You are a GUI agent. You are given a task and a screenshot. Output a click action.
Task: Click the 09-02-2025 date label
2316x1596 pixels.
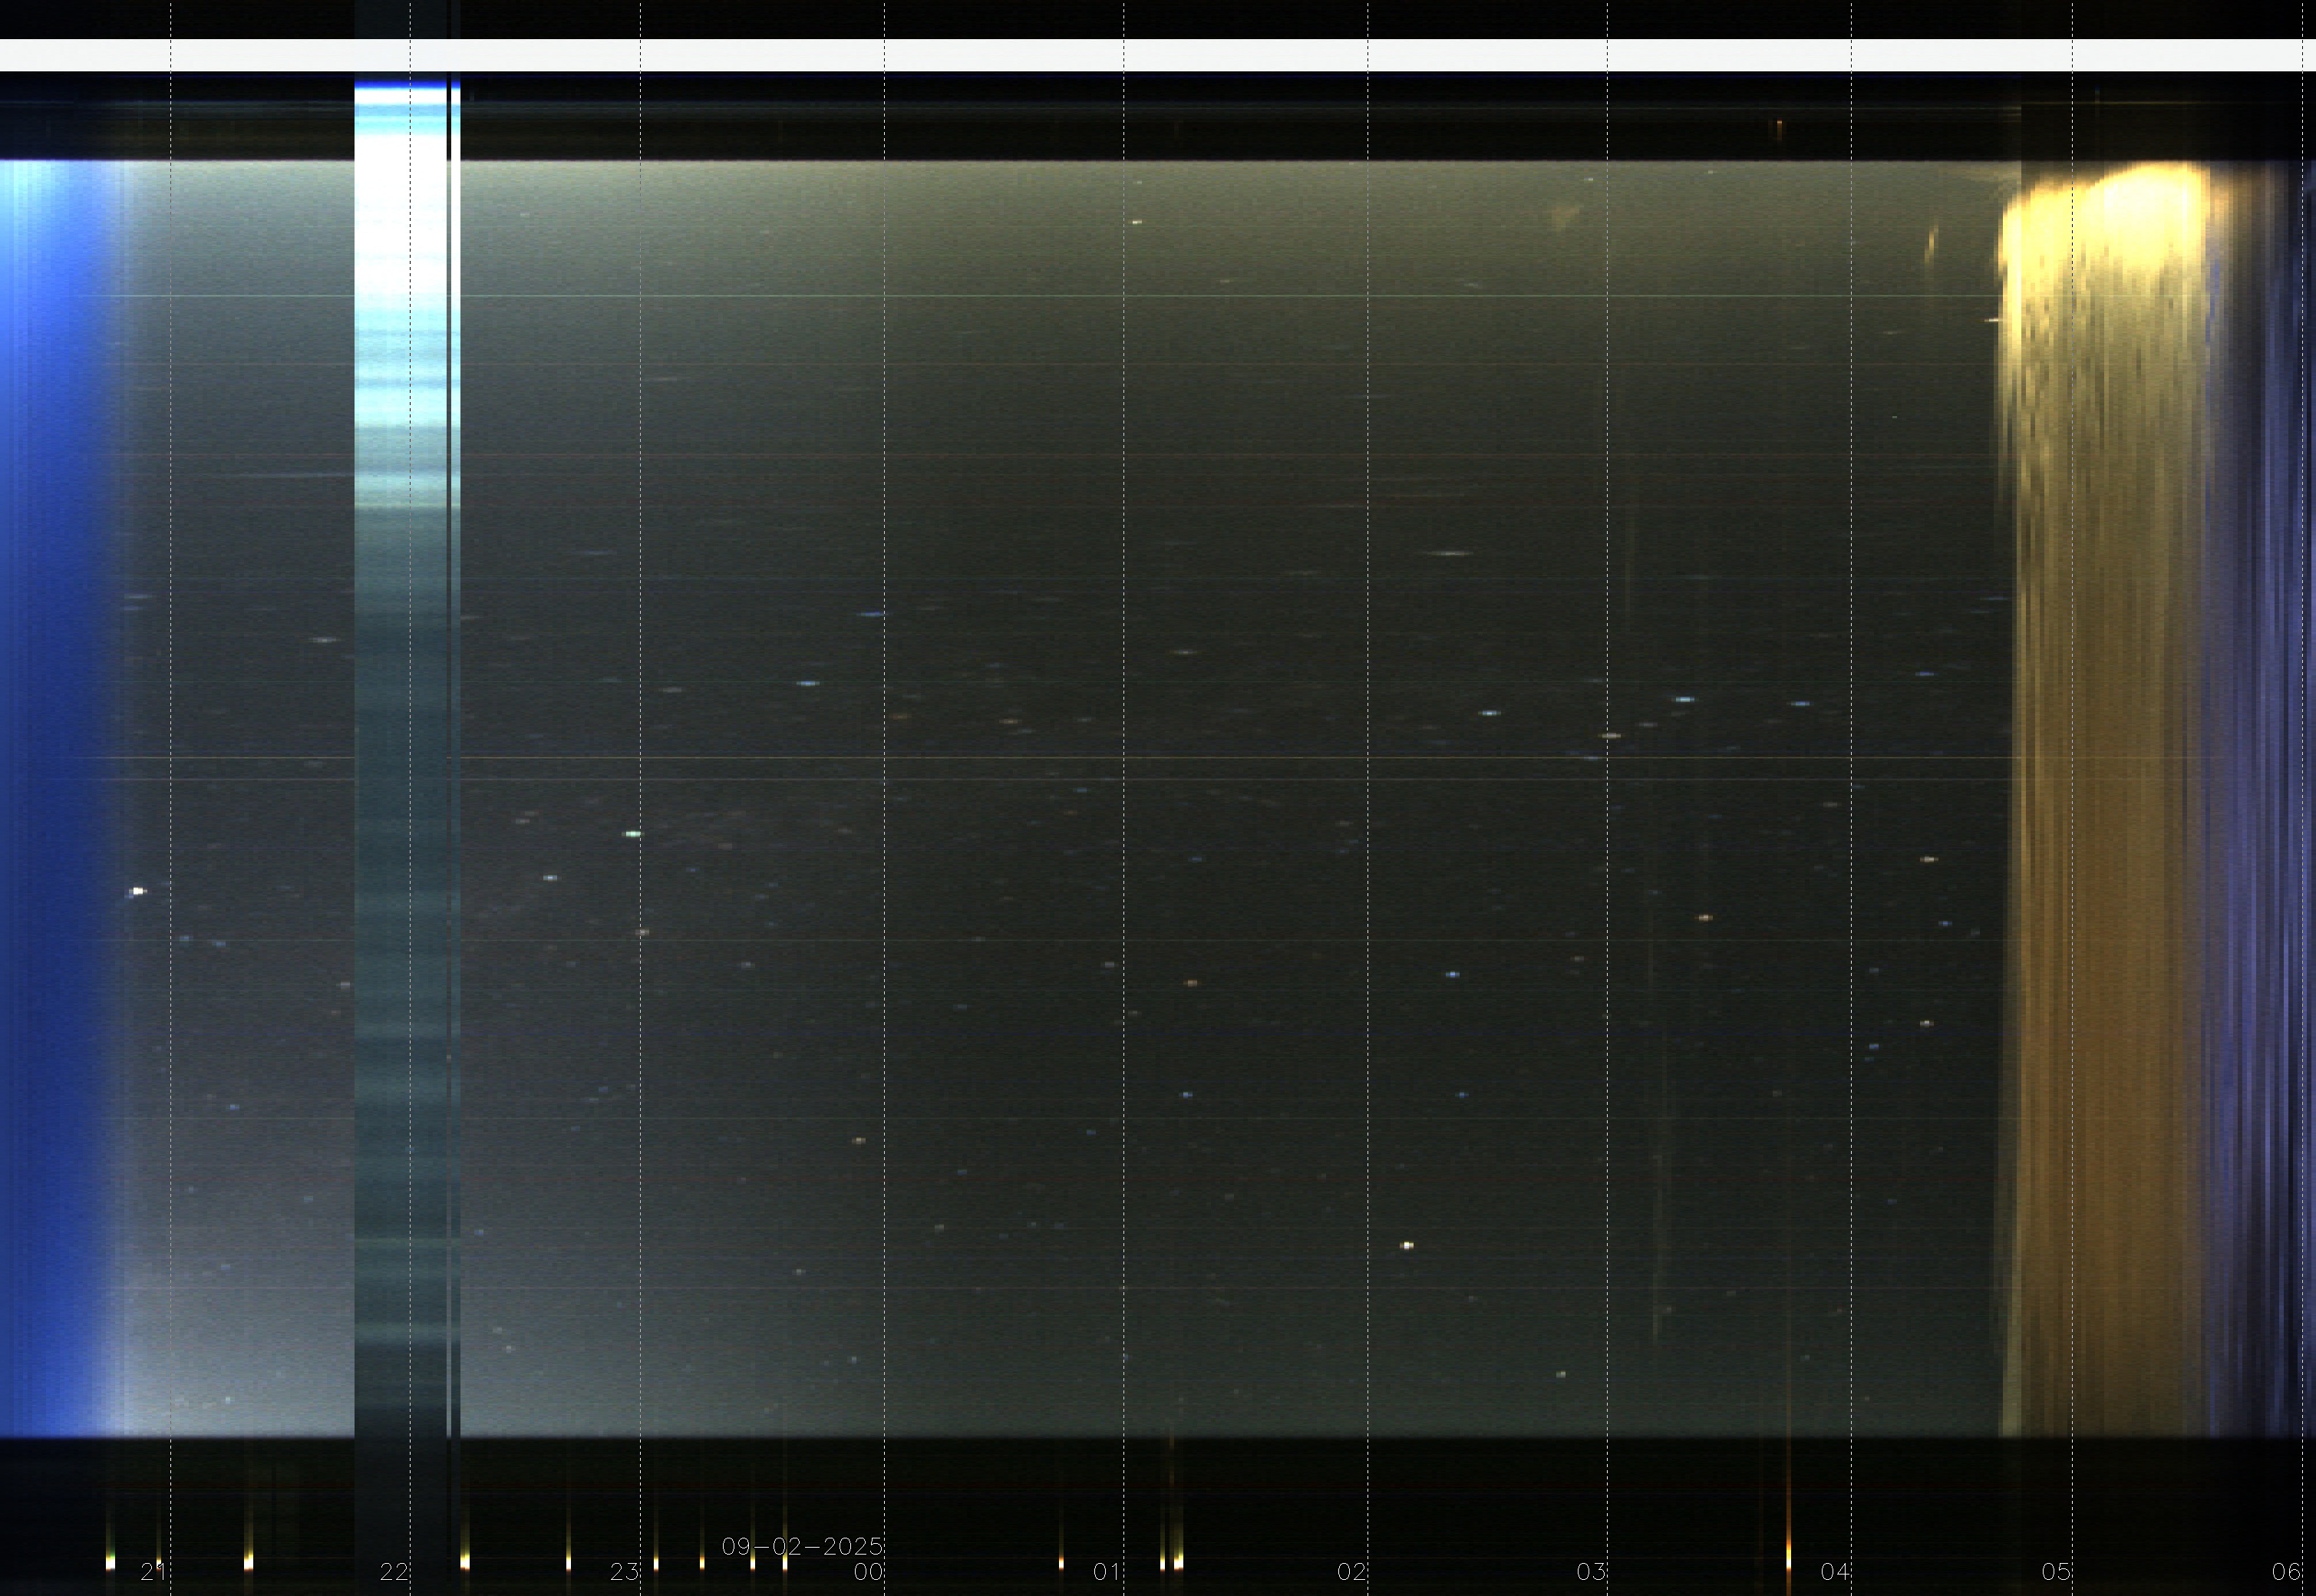[802, 1546]
